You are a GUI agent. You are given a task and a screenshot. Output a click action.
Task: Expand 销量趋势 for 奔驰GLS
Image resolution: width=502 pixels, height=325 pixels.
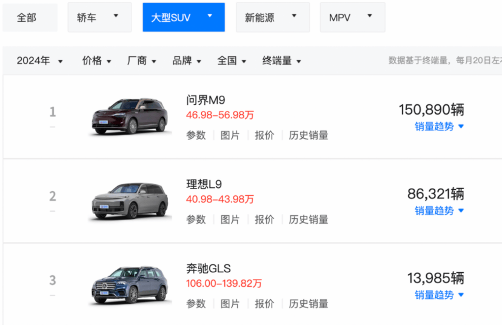click(x=439, y=295)
